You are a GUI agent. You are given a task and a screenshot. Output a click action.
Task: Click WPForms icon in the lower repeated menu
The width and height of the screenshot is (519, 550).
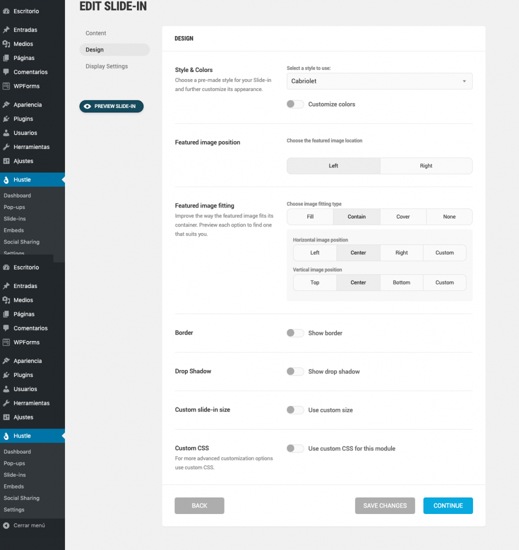6,342
